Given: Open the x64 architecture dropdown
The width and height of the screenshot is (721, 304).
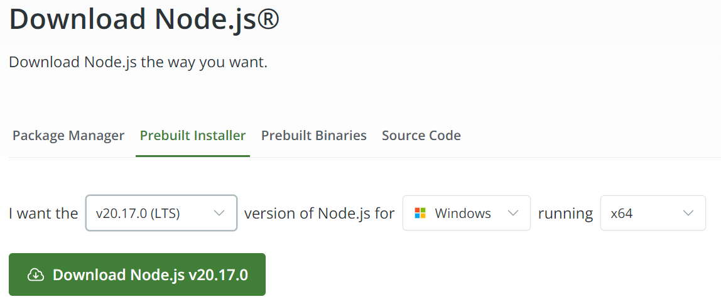Looking at the screenshot, I should pyautogui.click(x=653, y=213).
